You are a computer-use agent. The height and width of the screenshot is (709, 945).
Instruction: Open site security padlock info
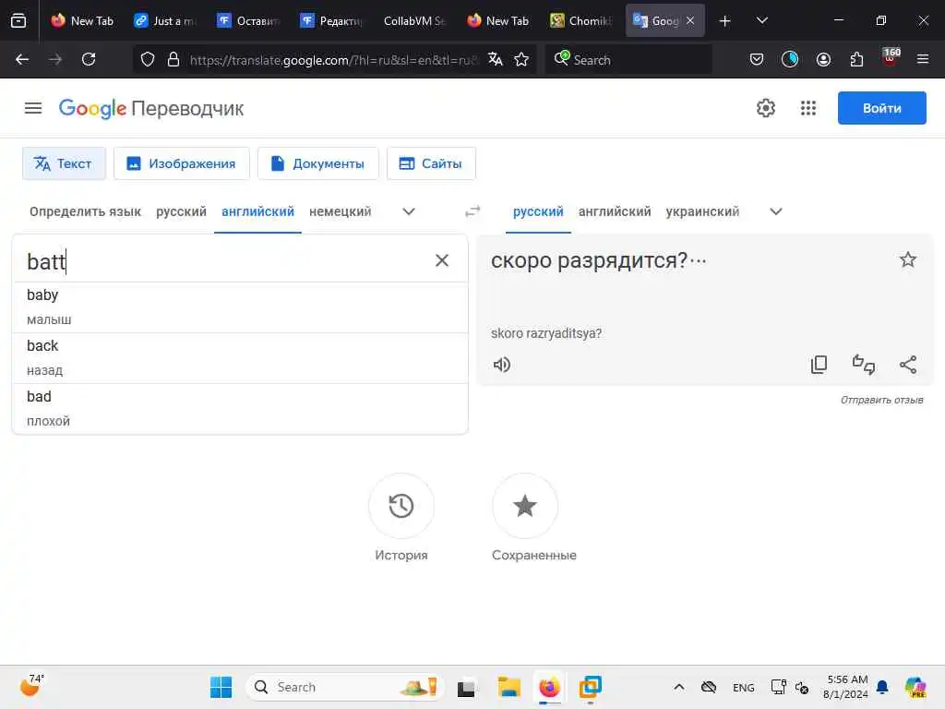pos(173,59)
